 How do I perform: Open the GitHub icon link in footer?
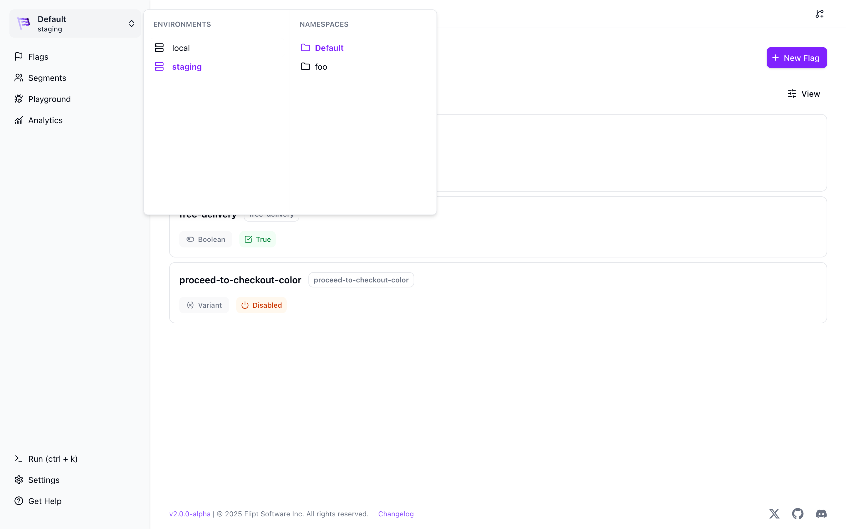798,514
